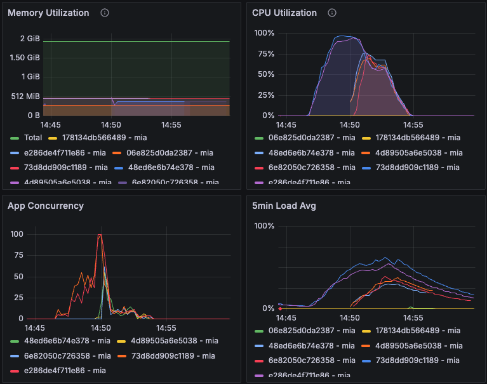Click the CPU Utilization info icon
Image resolution: width=487 pixels, height=384 pixels.
[x=331, y=13]
